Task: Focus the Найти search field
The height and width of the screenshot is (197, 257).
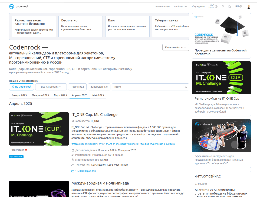Action: [150, 87]
